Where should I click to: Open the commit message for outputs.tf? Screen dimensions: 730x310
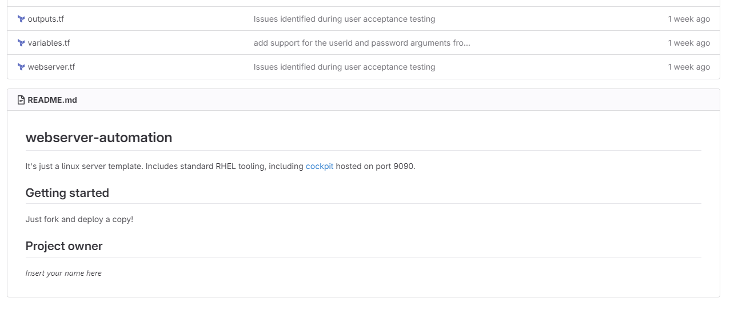344,19
